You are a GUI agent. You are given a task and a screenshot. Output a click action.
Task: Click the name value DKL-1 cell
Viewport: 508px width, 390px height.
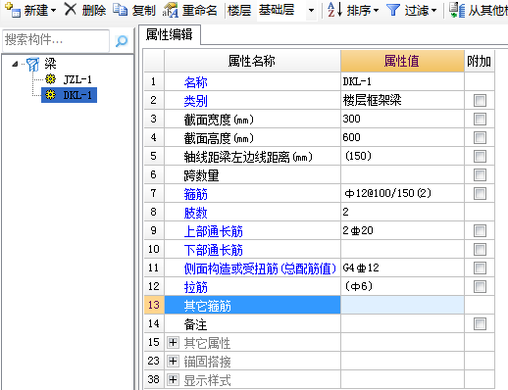pyautogui.click(x=402, y=81)
